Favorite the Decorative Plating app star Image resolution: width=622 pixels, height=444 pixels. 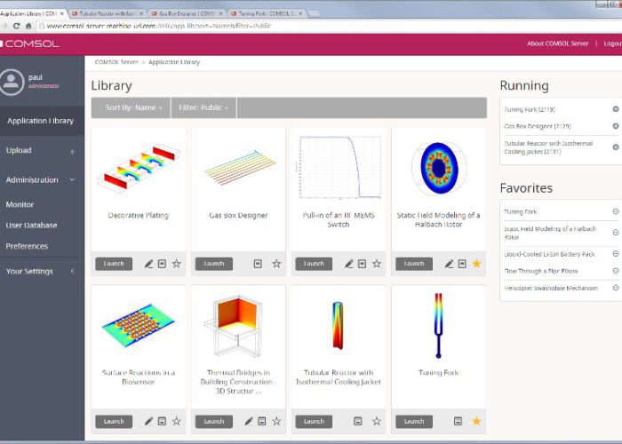coord(177,264)
